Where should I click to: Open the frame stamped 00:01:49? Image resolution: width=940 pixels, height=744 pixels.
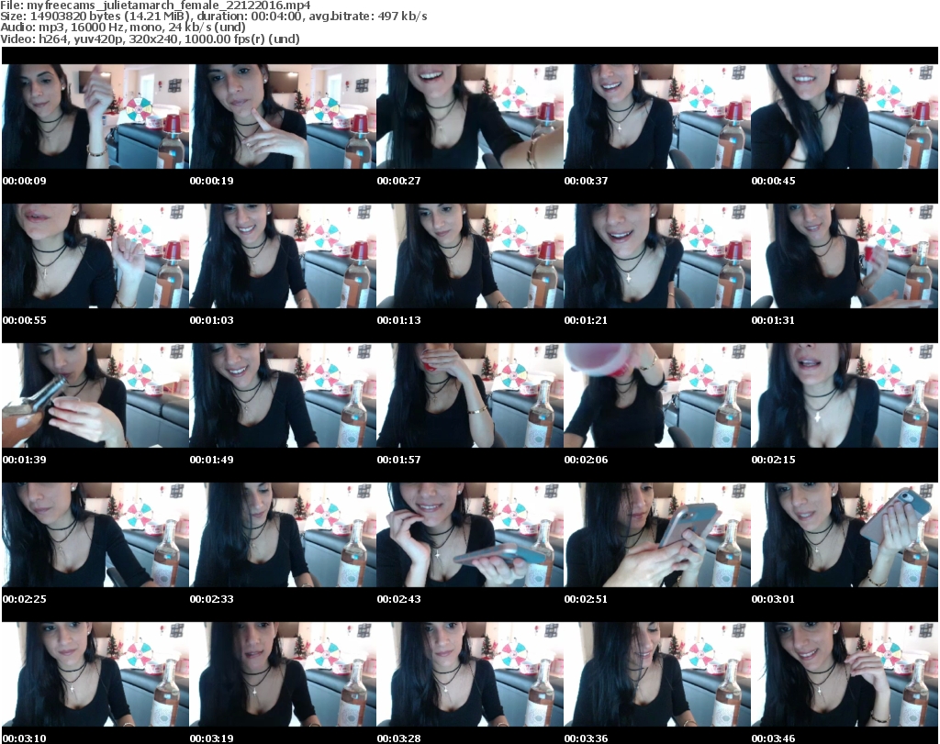[x=283, y=395]
